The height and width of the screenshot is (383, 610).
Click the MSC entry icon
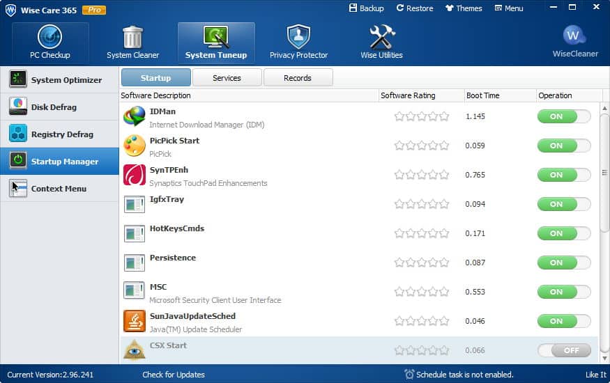[135, 290]
